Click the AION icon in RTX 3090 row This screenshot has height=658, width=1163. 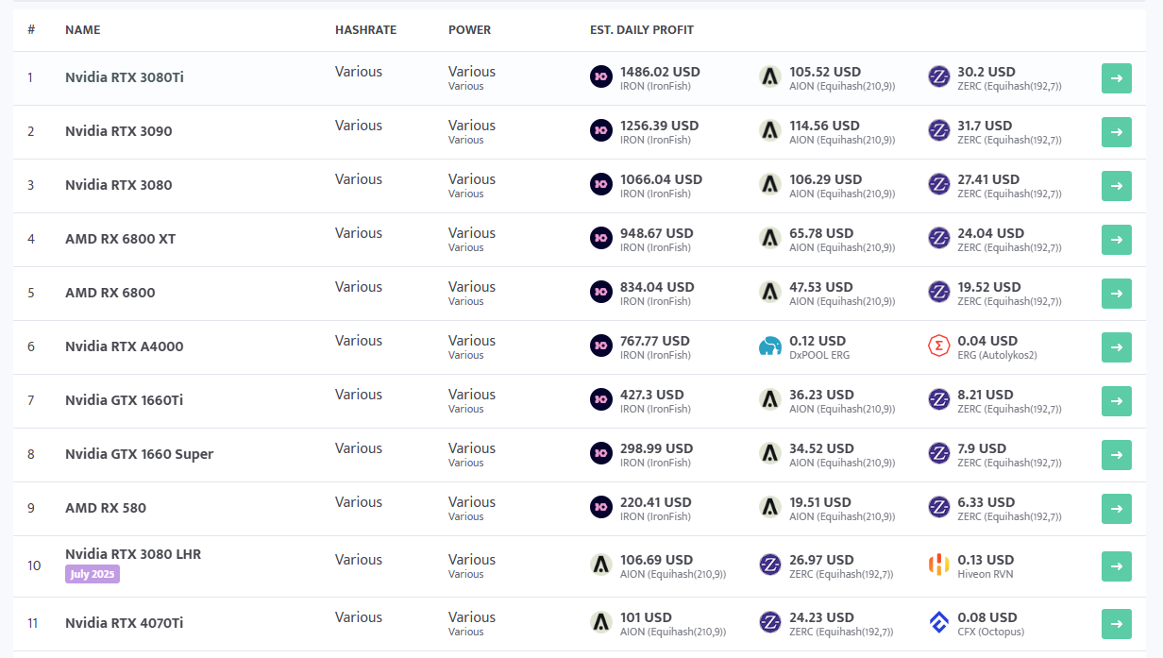point(770,131)
